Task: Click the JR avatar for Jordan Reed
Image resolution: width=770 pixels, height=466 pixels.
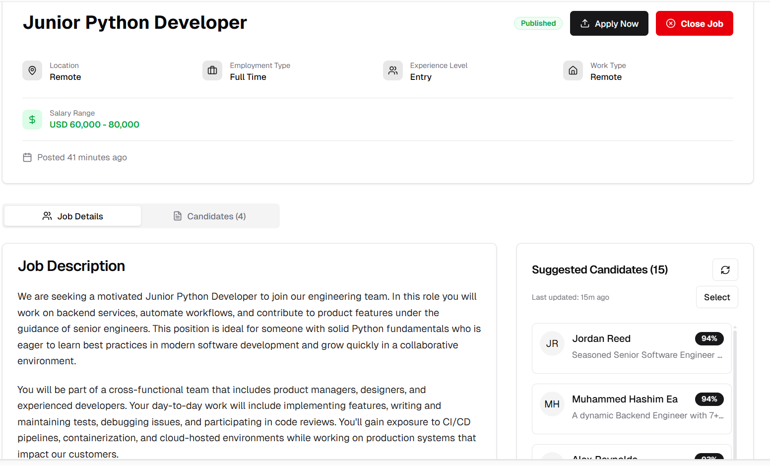Action: click(x=552, y=343)
